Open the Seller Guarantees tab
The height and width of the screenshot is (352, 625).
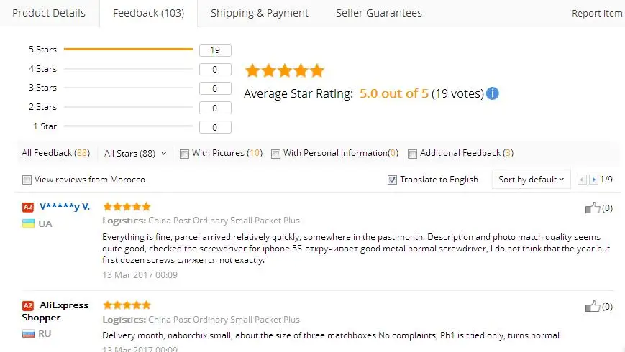point(378,13)
